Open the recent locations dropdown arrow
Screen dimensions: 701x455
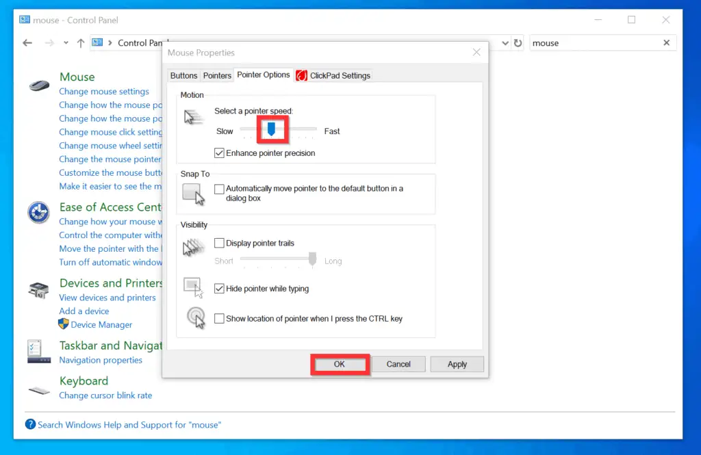66,43
